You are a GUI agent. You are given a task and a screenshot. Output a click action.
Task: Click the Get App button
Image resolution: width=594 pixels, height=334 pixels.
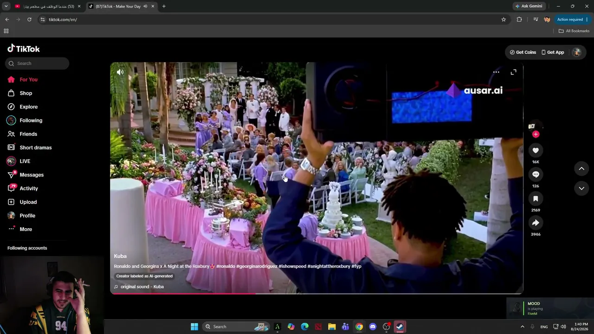point(553,52)
